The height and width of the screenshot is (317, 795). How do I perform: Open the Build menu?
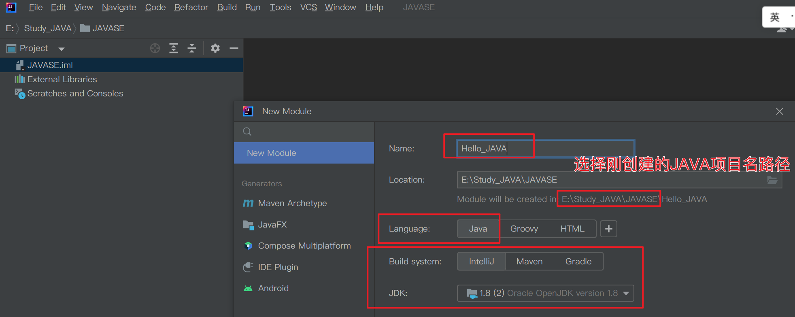(227, 7)
